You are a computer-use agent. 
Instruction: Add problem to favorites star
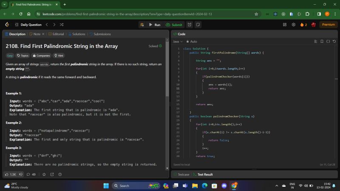[44, 174]
